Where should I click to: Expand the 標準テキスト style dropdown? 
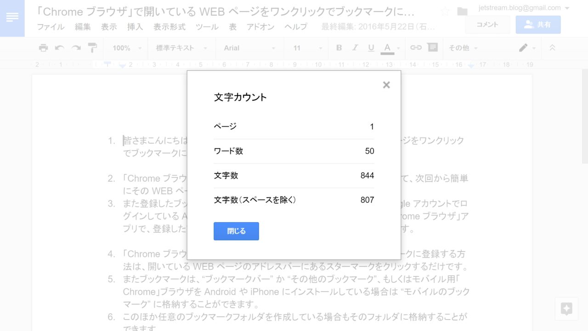pyautogui.click(x=182, y=48)
